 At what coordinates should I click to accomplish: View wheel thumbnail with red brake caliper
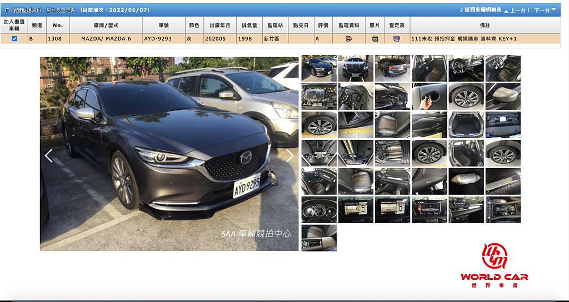pyautogui.click(x=466, y=97)
